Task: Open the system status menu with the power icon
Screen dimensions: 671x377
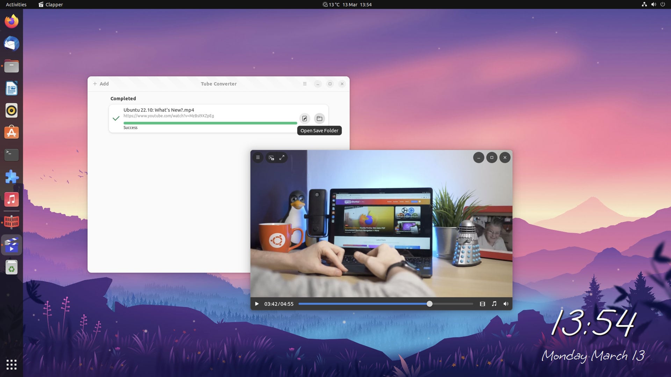Action: pos(662,5)
